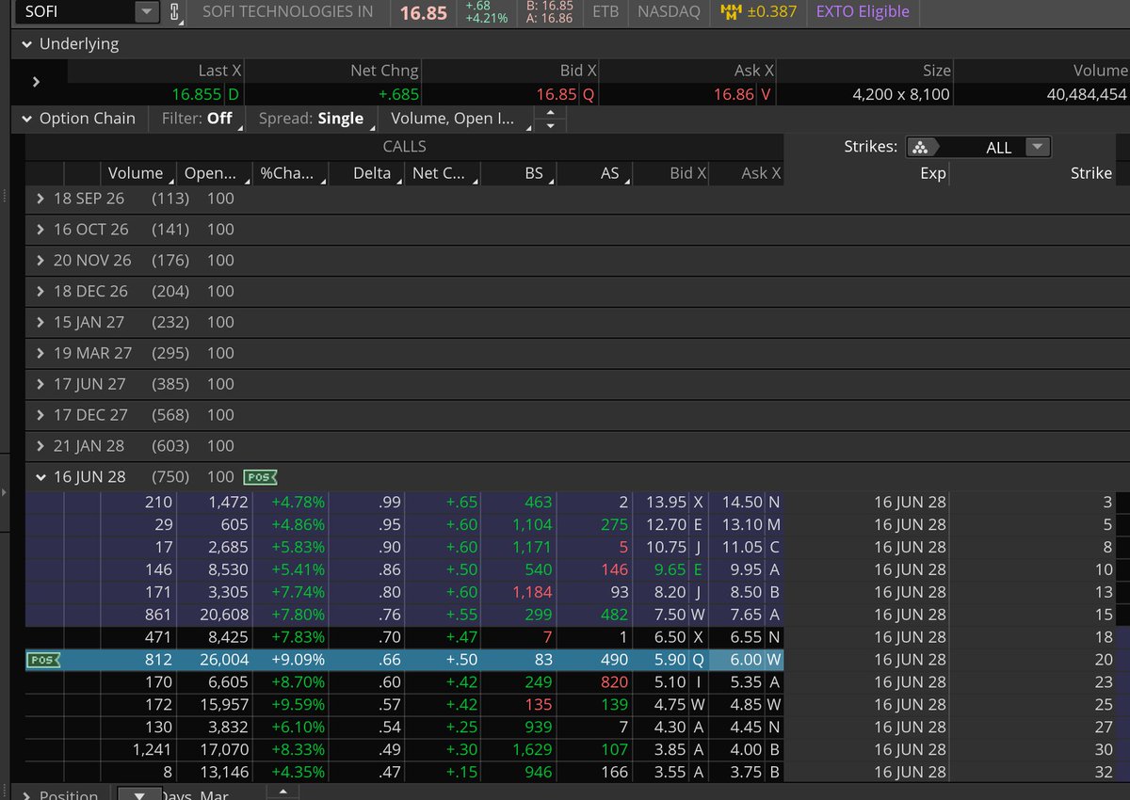Click the 16.85 price in the top bar
Image resolution: width=1130 pixels, height=800 pixels.
point(424,13)
